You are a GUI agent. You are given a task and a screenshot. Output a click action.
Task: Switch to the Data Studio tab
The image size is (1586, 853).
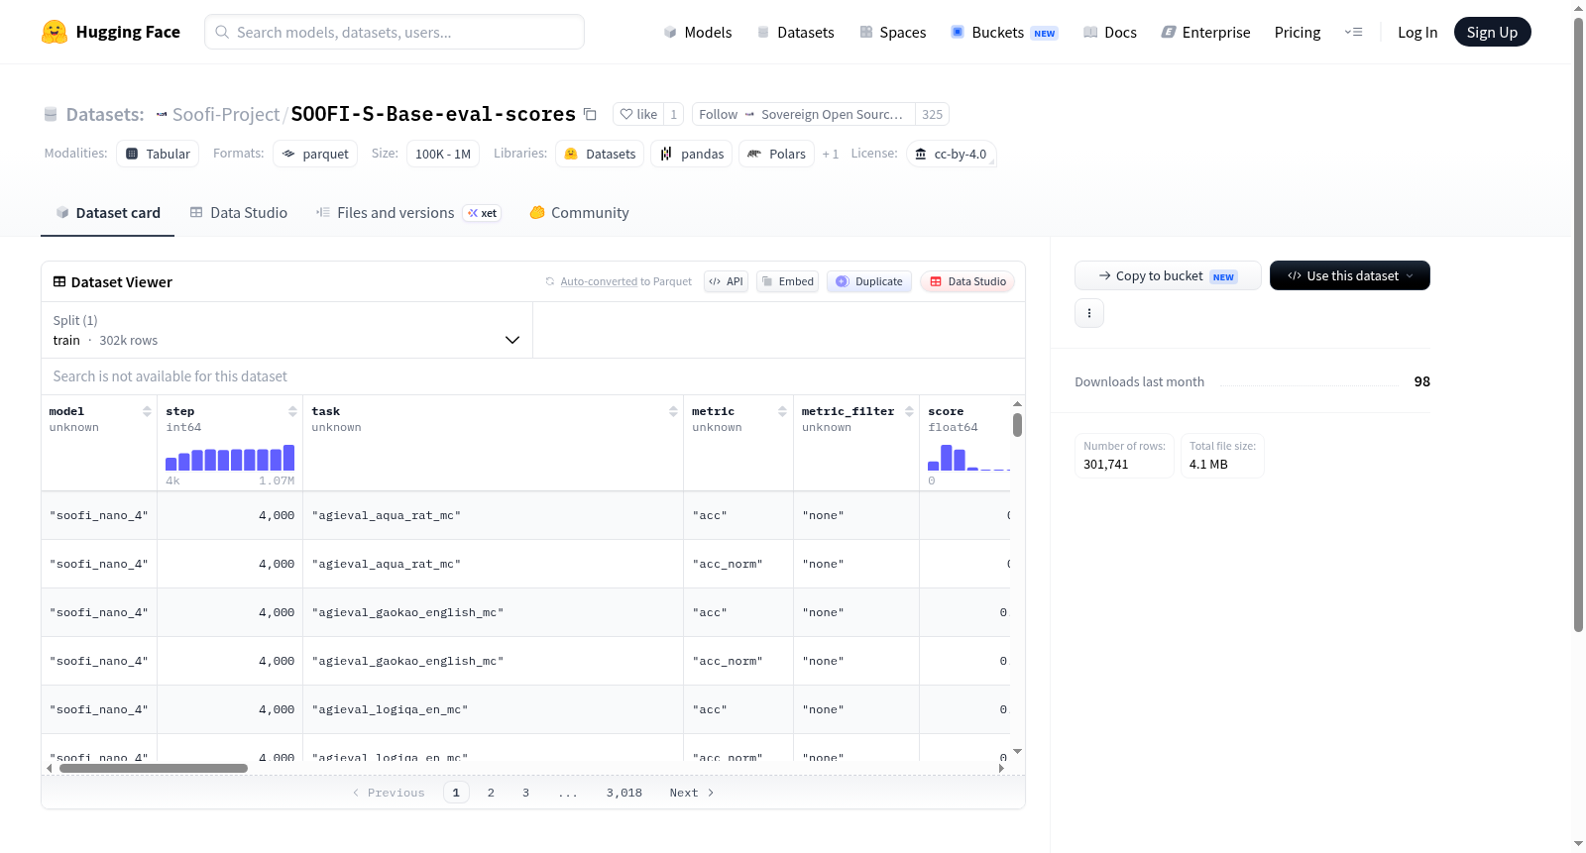tap(239, 213)
